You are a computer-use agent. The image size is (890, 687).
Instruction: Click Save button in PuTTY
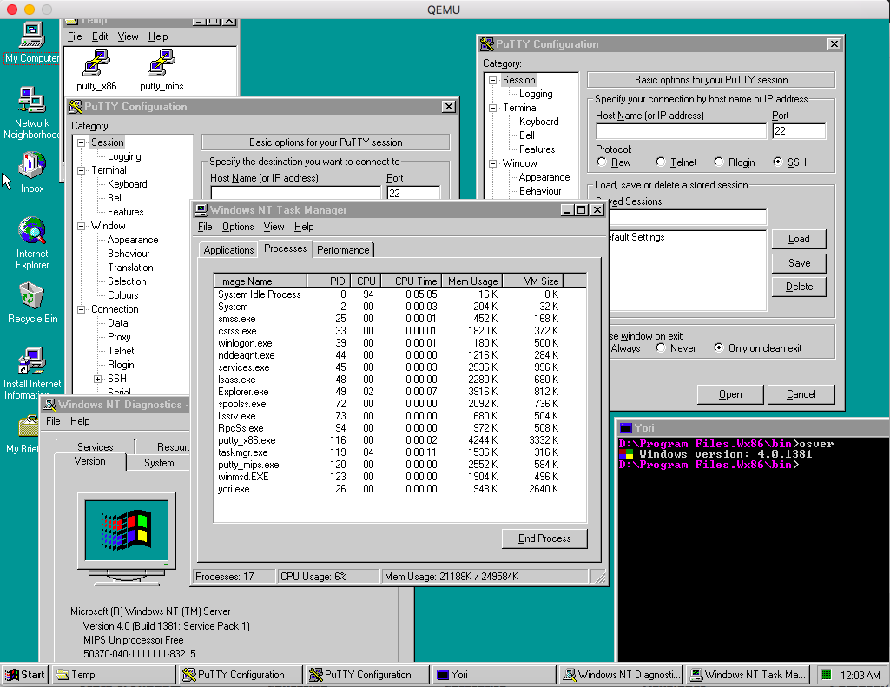[799, 263]
